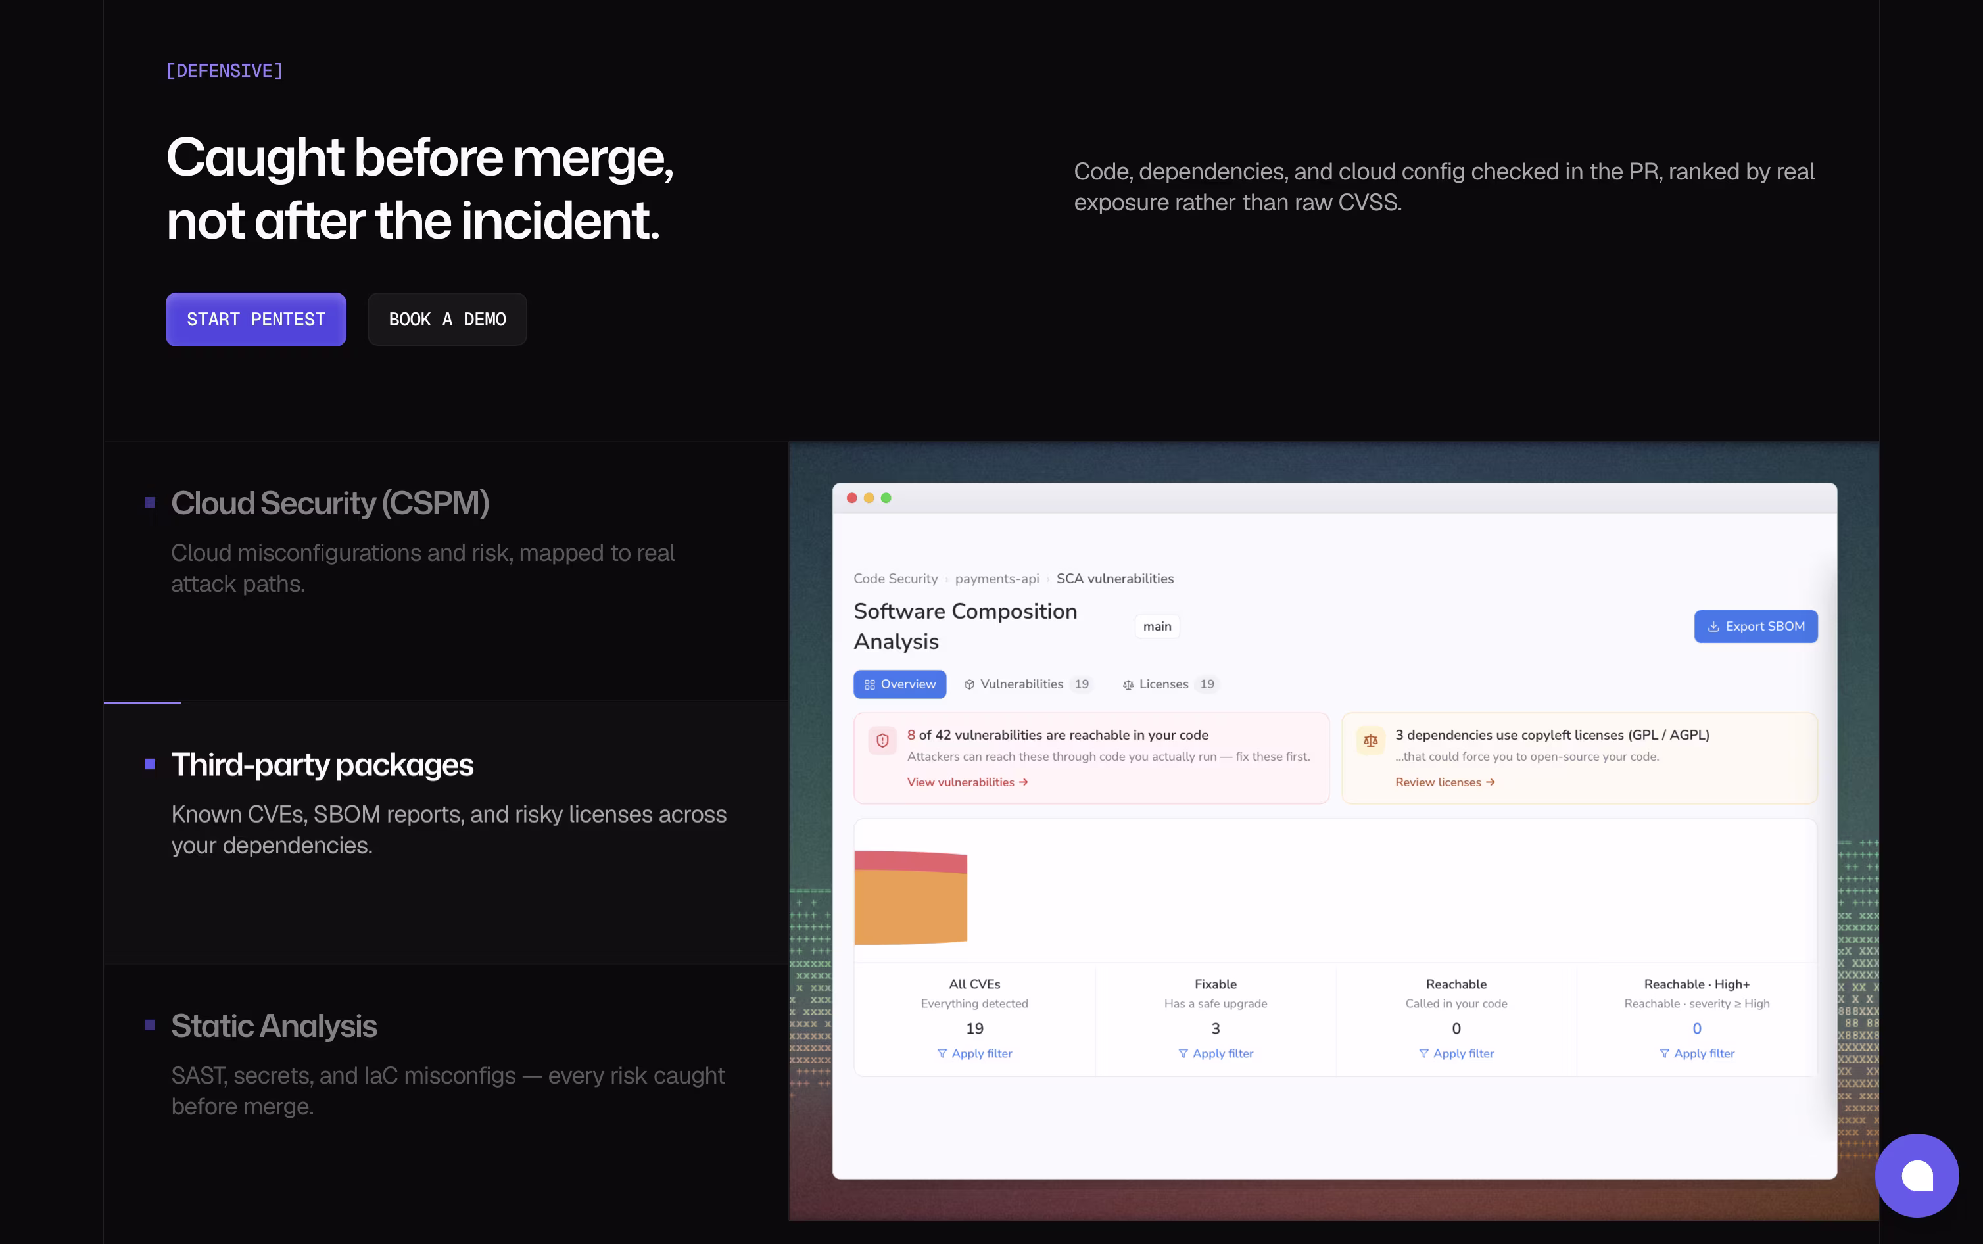The width and height of the screenshot is (1983, 1244).
Task: Apply filter under Reachable · High+
Action: click(x=1697, y=1053)
